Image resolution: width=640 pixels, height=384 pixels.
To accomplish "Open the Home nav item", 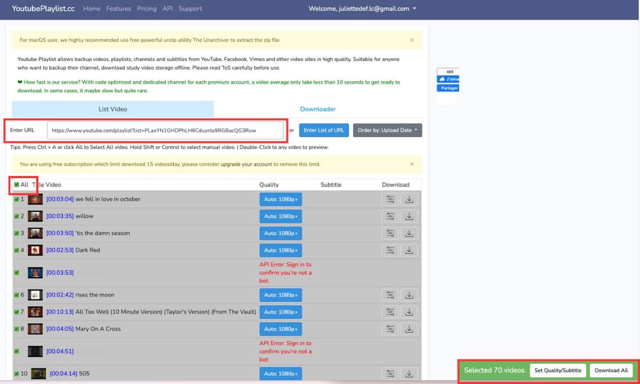I will point(92,9).
